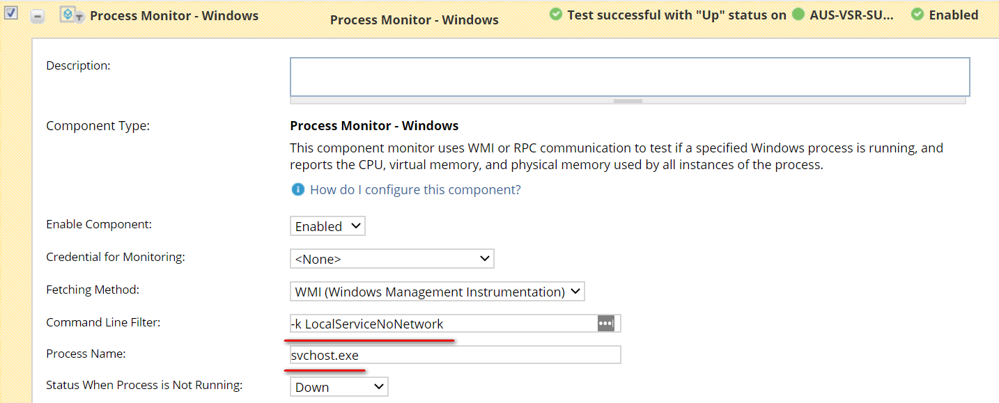Click the Process Name input field
This screenshot has width=999, height=403.
tap(456, 355)
